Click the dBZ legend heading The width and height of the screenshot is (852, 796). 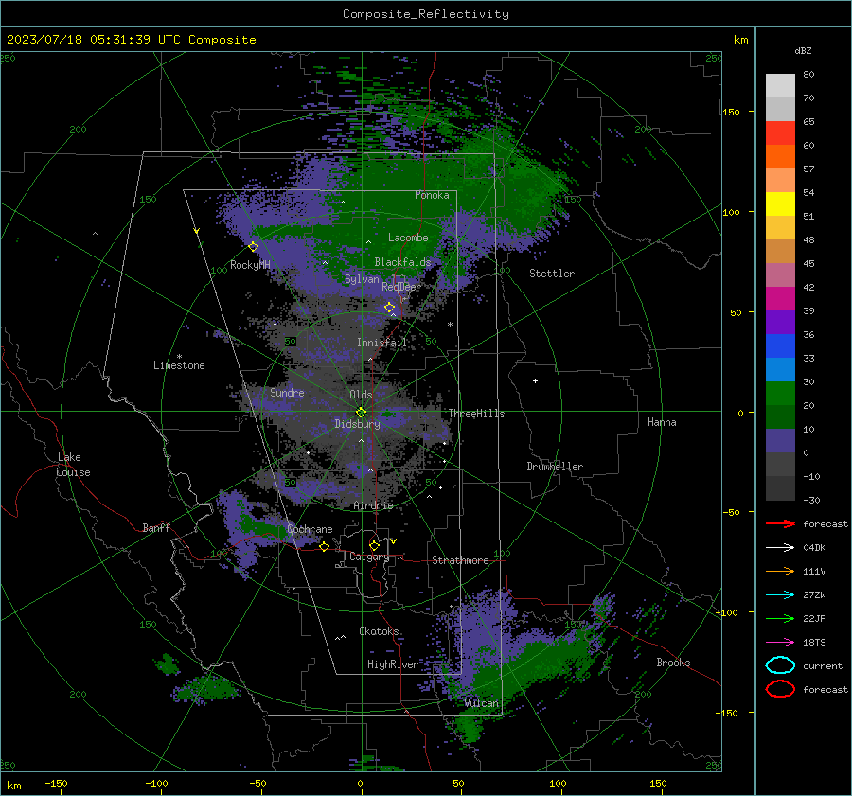coord(803,50)
